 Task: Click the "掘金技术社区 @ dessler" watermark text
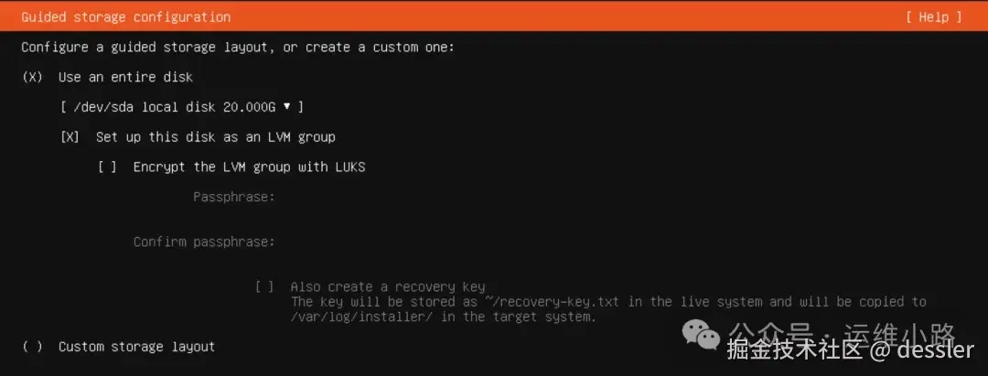(851, 350)
